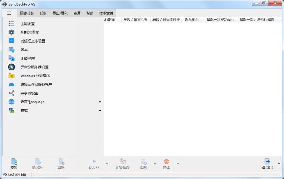
Task: Click the 删除 delete icon
Action: pyautogui.click(x=61, y=161)
